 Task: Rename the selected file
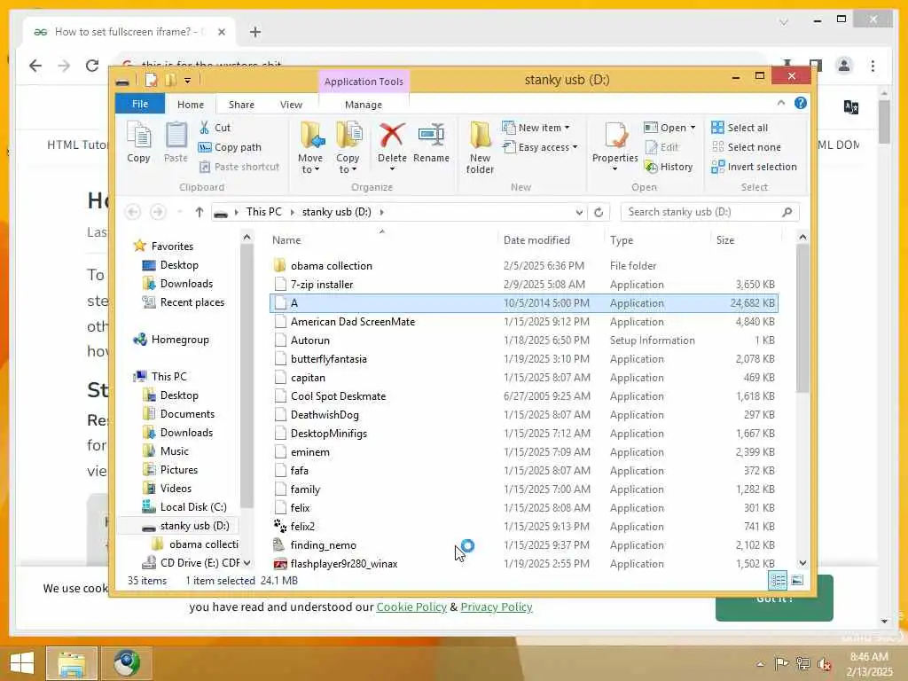(431, 143)
